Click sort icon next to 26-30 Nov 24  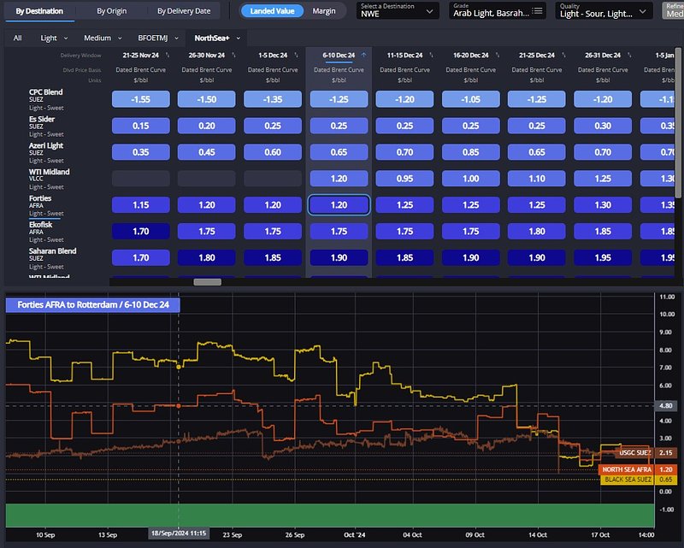(233, 56)
